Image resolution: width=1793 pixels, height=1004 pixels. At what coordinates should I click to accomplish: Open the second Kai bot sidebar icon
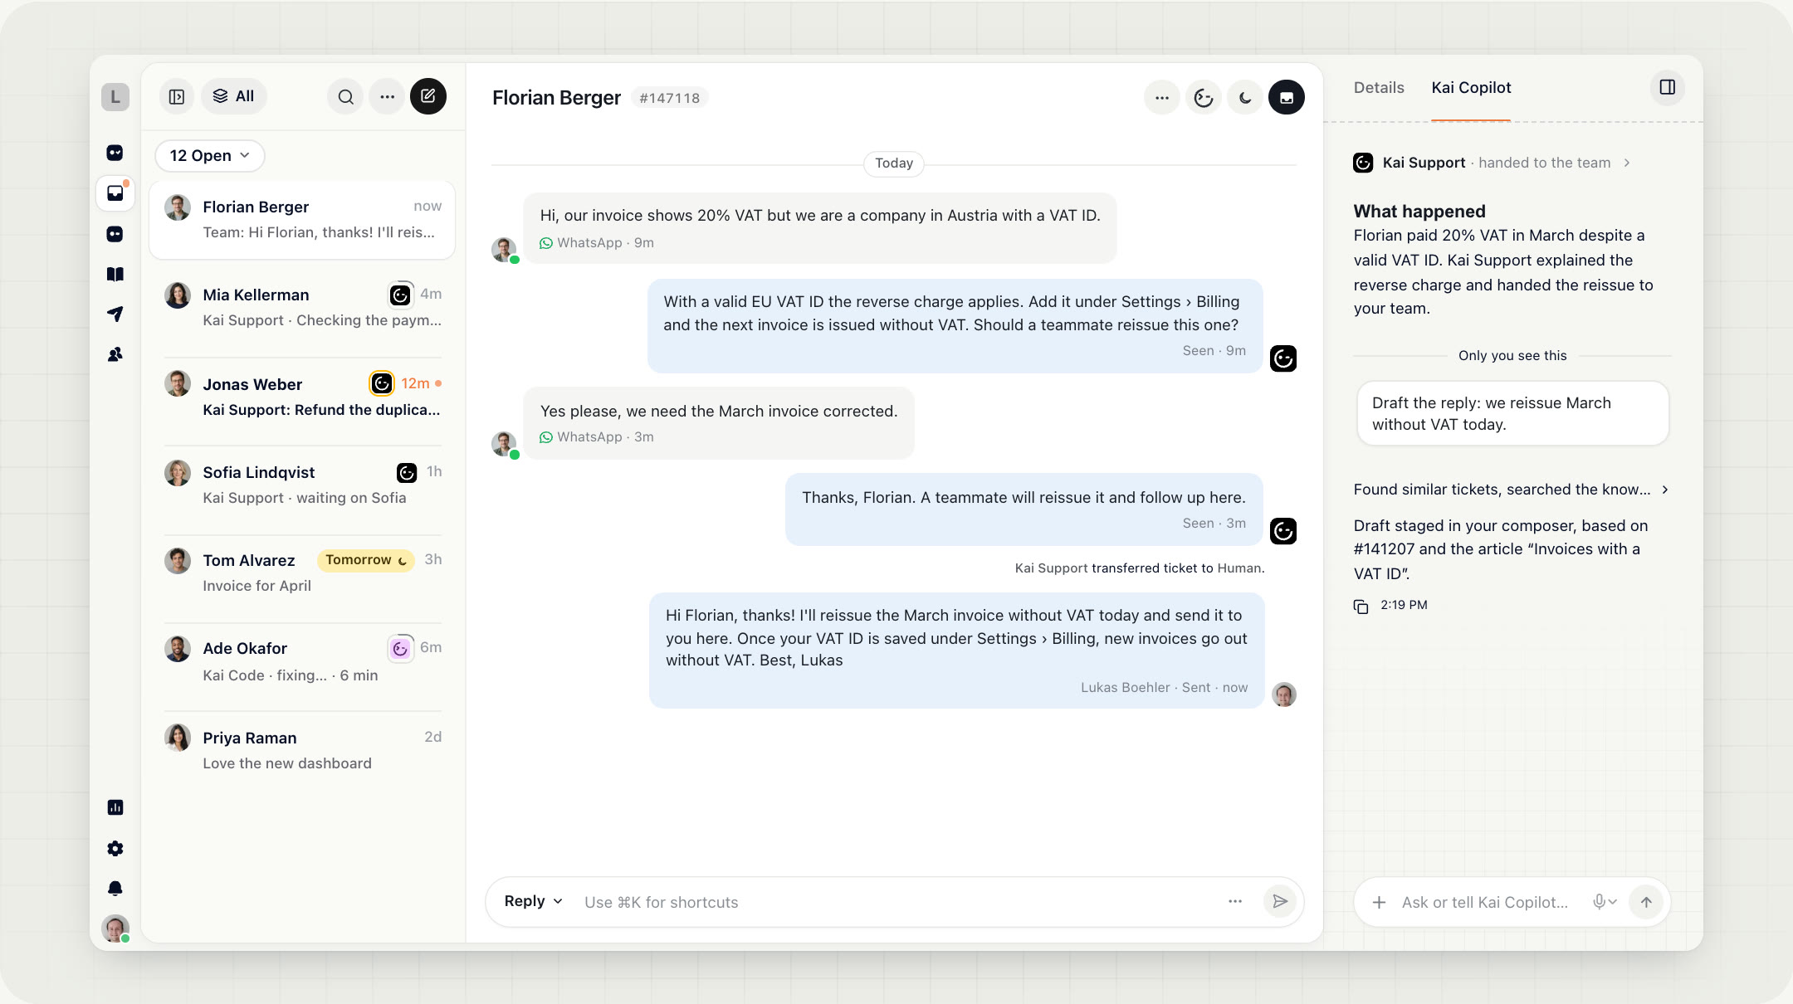pyautogui.click(x=115, y=234)
